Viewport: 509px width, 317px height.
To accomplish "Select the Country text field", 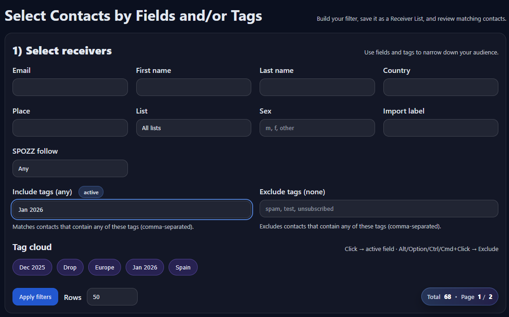I will [440, 87].
